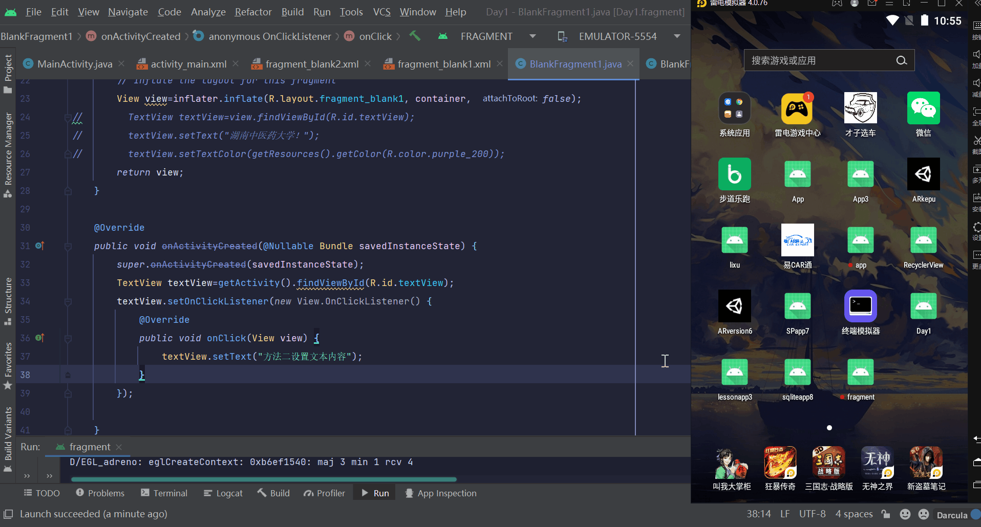Click the implement gutter icon on line 36
Image resolution: width=981 pixels, height=527 pixels.
pos(40,338)
